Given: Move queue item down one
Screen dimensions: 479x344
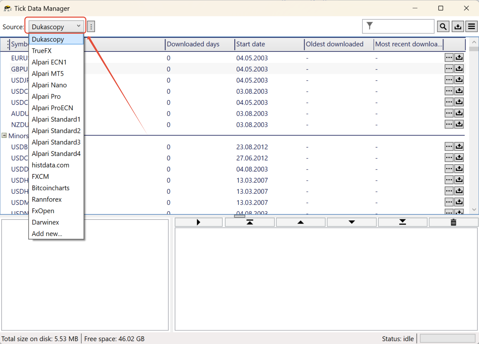Looking at the screenshot, I should coord(352,222).
